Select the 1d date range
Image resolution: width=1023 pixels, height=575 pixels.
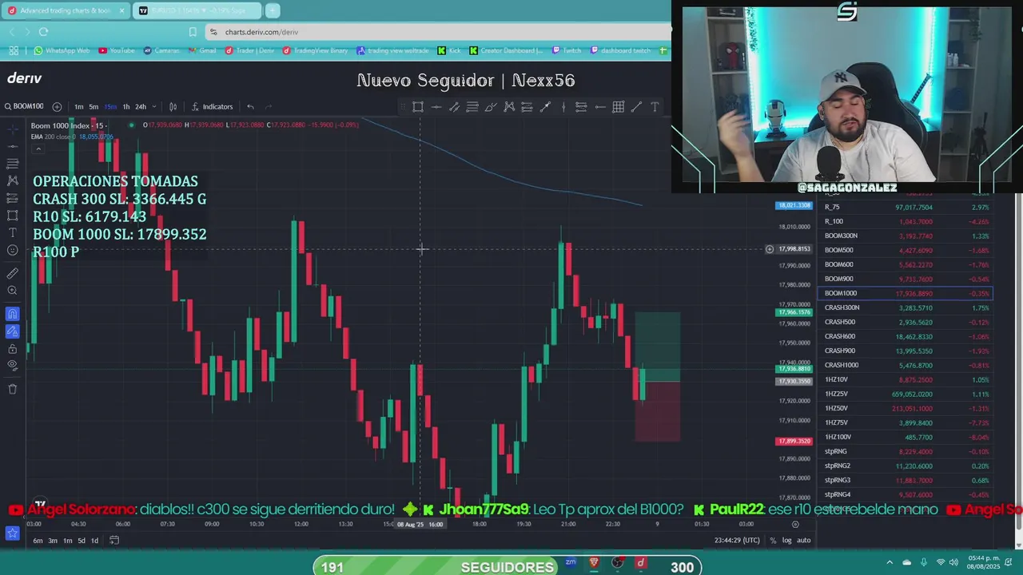94,541
